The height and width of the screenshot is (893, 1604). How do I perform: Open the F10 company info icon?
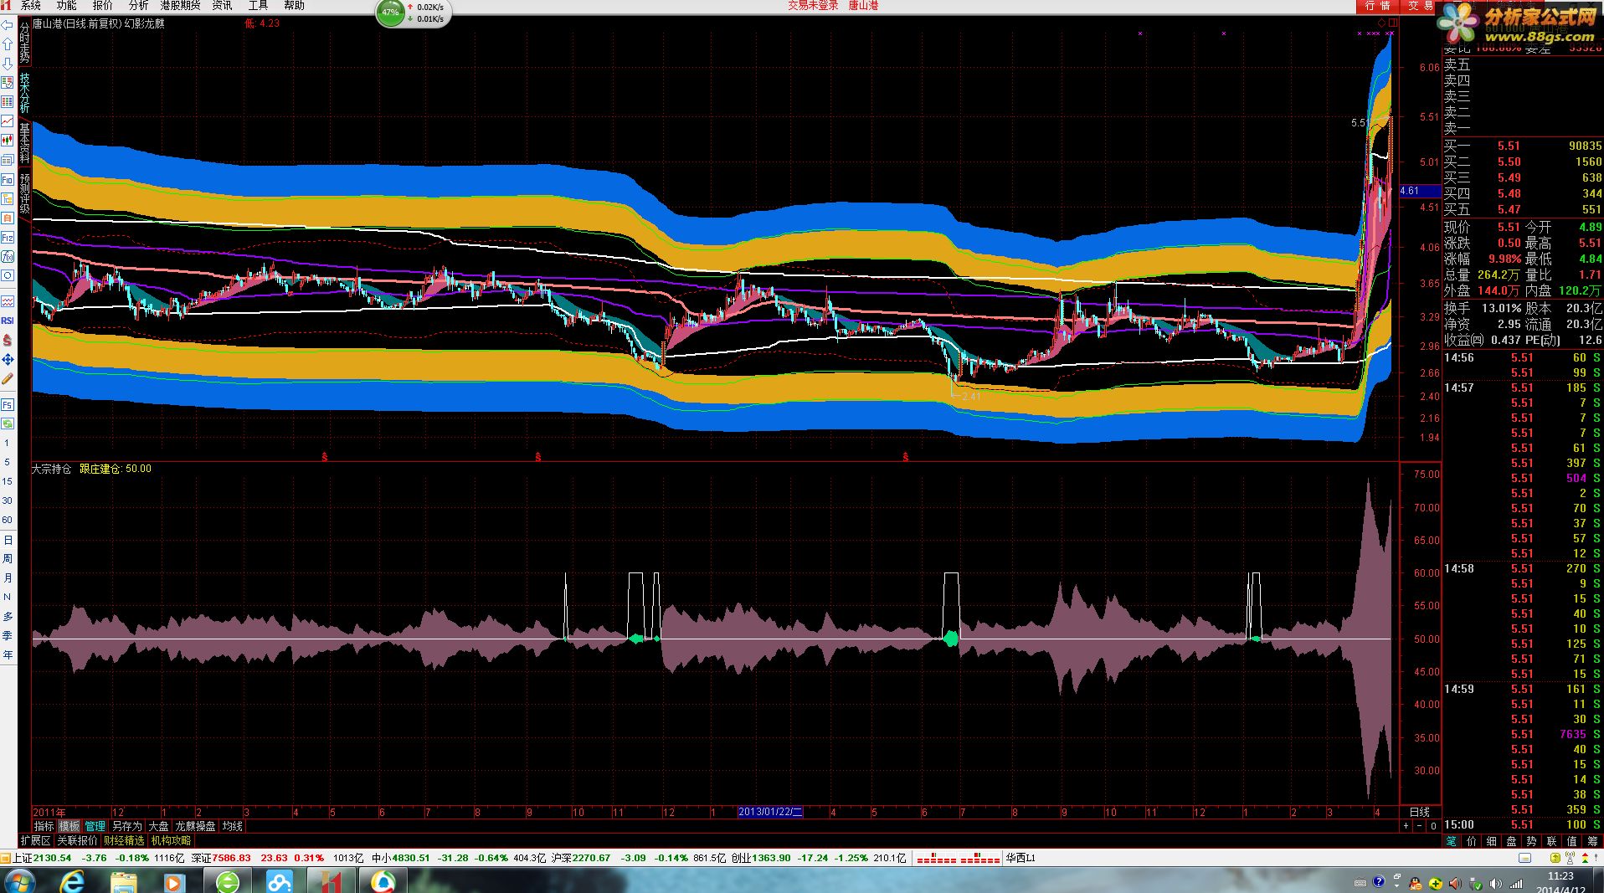[8, 179]
